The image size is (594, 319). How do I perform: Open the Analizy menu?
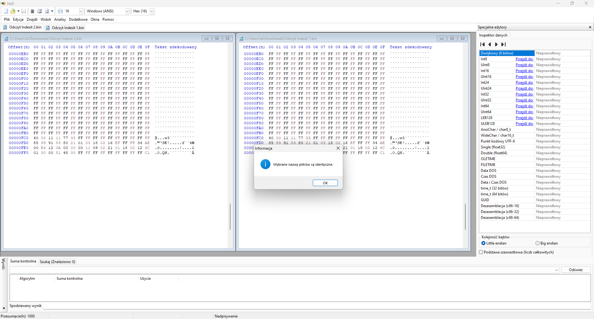point(60,19)
